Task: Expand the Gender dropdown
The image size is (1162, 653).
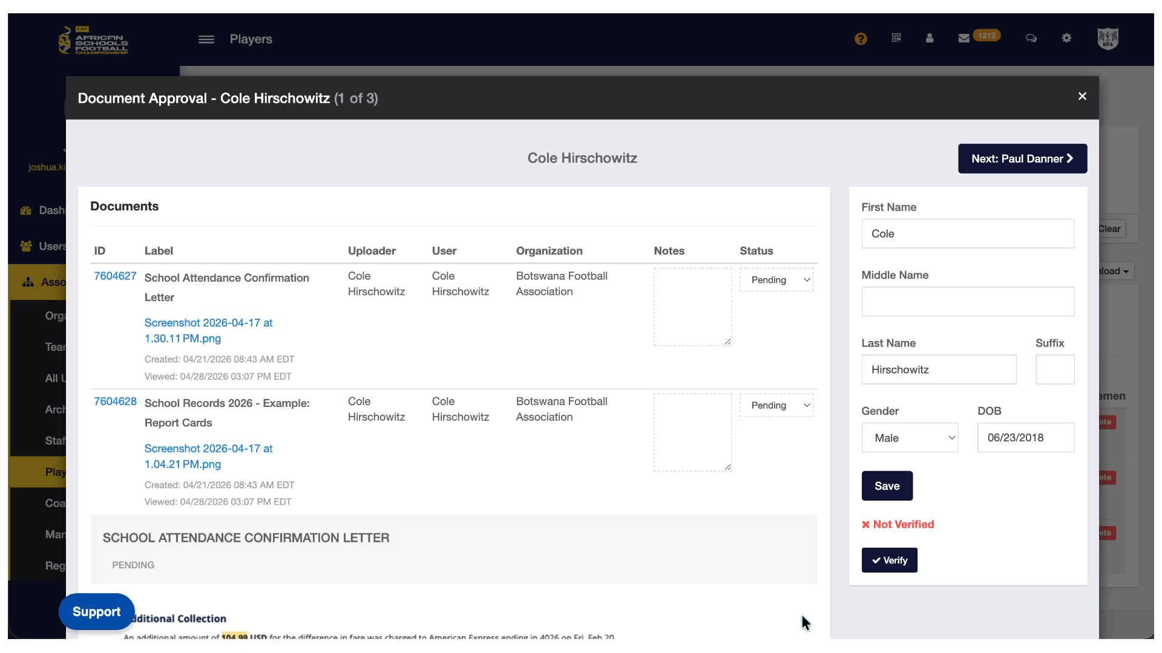Action: (x=910, y=438)
